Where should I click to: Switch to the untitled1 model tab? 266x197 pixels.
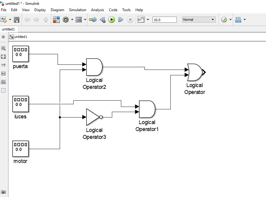pyautogui.click(x=8, y=29)
